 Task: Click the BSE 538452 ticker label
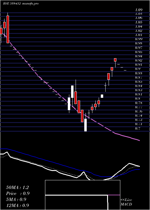pos(12,4)
